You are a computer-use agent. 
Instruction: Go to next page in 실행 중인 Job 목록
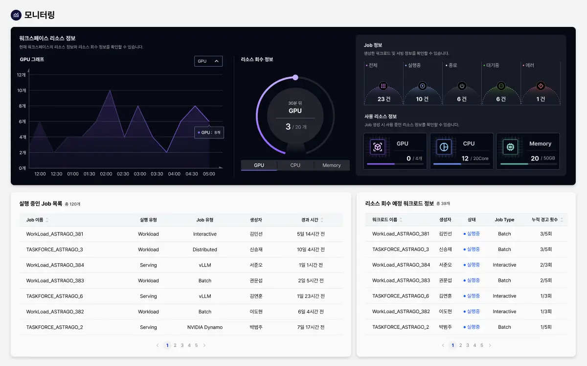(204, 345)
